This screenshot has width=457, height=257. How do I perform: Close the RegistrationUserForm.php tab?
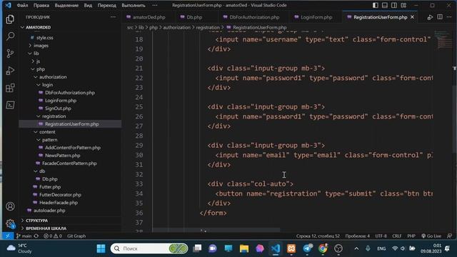point(412,17)
